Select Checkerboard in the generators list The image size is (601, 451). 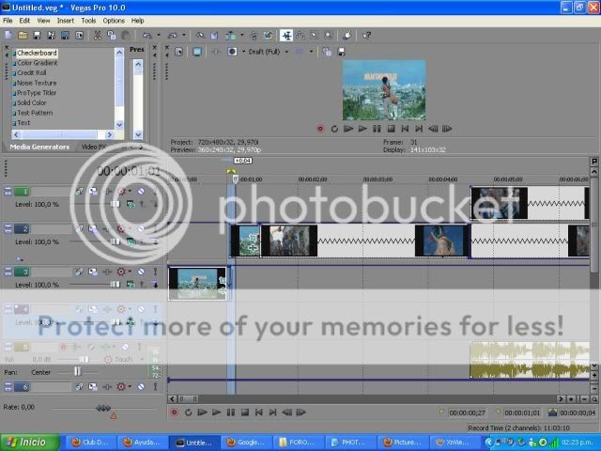[x=37, y=53]
